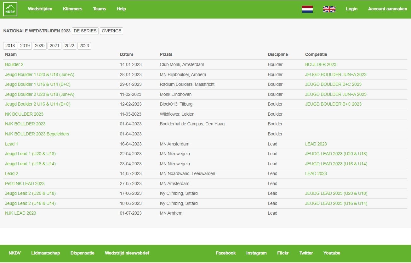The height and width of the screenshot is (263, 411).
Task: Switch language using the British flag
Action: click(x=329, y=9)
